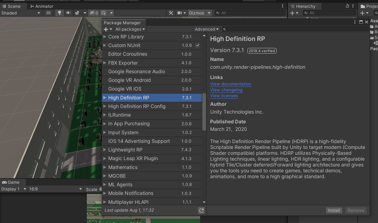
Task: Toggle scene grid visibility icon
Action: tap(104, 13)
